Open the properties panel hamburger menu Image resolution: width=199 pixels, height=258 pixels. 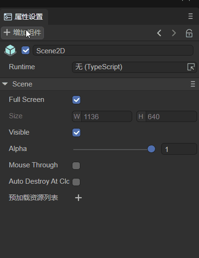(191, 16)
